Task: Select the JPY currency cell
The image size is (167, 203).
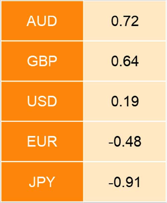Action: coord(42,182)
